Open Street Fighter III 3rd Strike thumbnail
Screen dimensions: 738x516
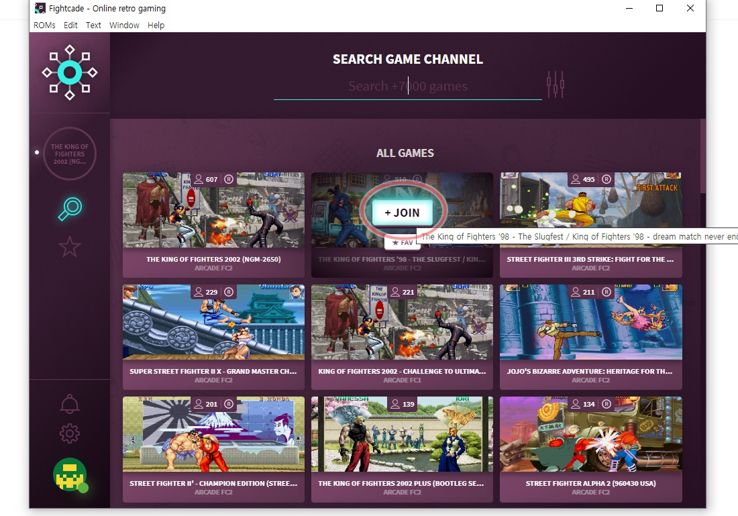(x=590, y=210)
